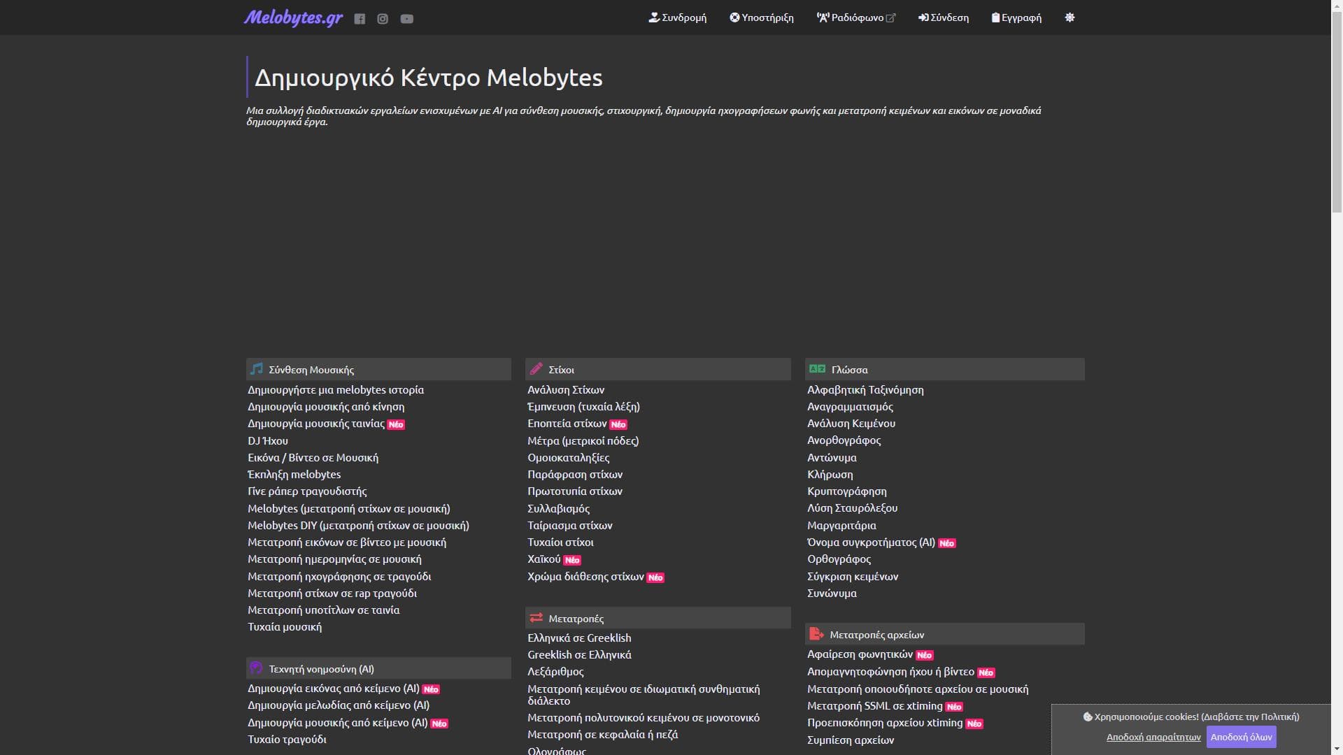This screenshot has width=1343, height=755.
Task: Open Χρώμα διάθεσης στίχων
Action: coord(585,577)
